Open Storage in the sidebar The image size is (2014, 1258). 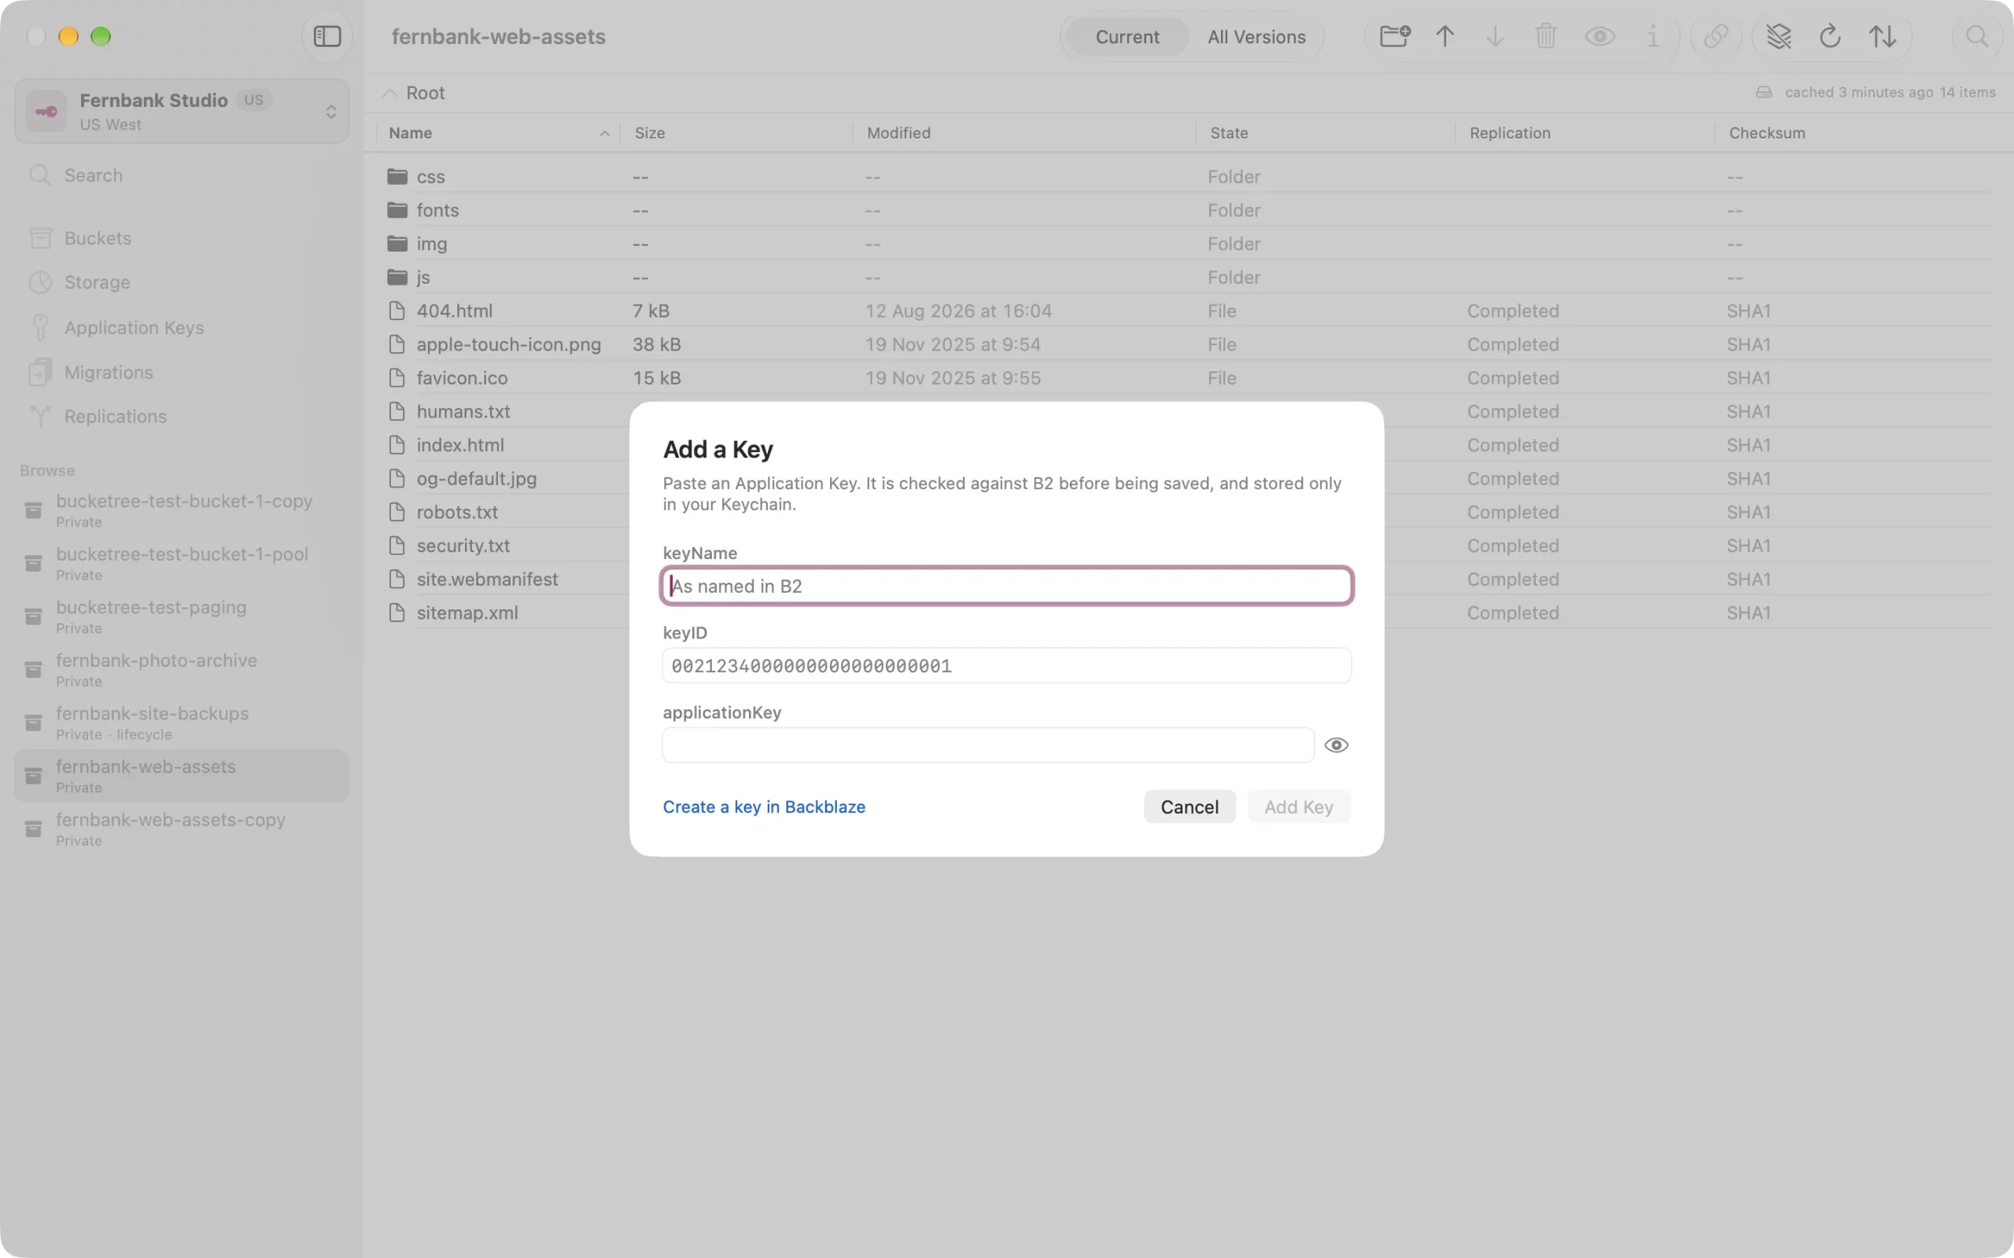[182, 282]
